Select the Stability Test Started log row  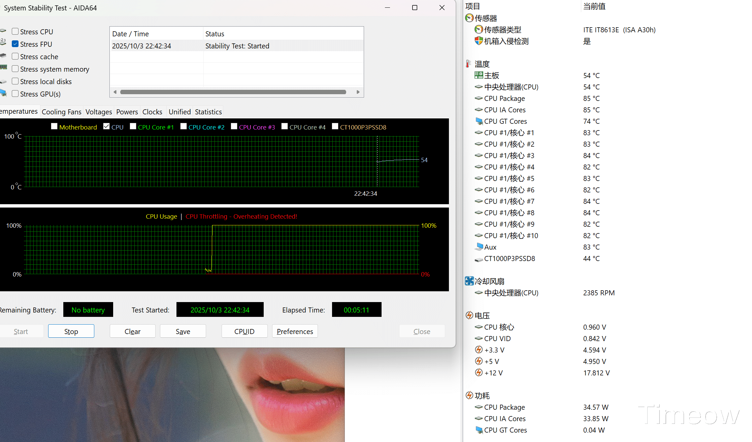pyautogui.click(x=236, y=46)
